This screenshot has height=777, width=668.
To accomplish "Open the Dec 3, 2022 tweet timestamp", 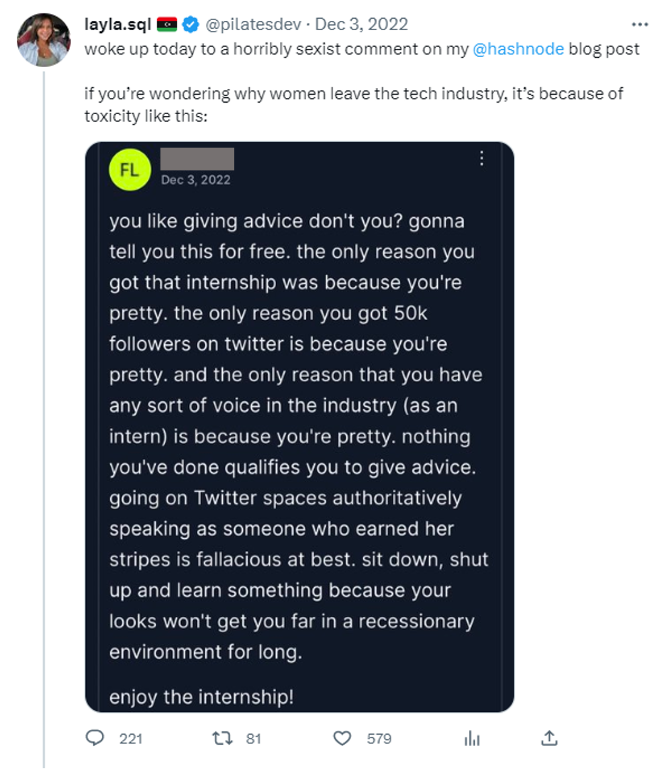I will tap(361, 23).
